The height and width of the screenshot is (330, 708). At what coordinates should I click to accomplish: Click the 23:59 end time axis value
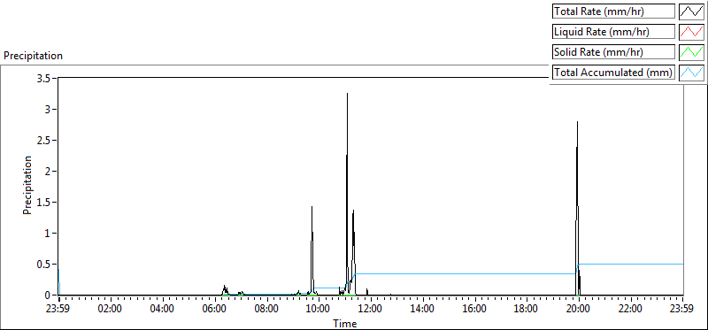(682, 310)
